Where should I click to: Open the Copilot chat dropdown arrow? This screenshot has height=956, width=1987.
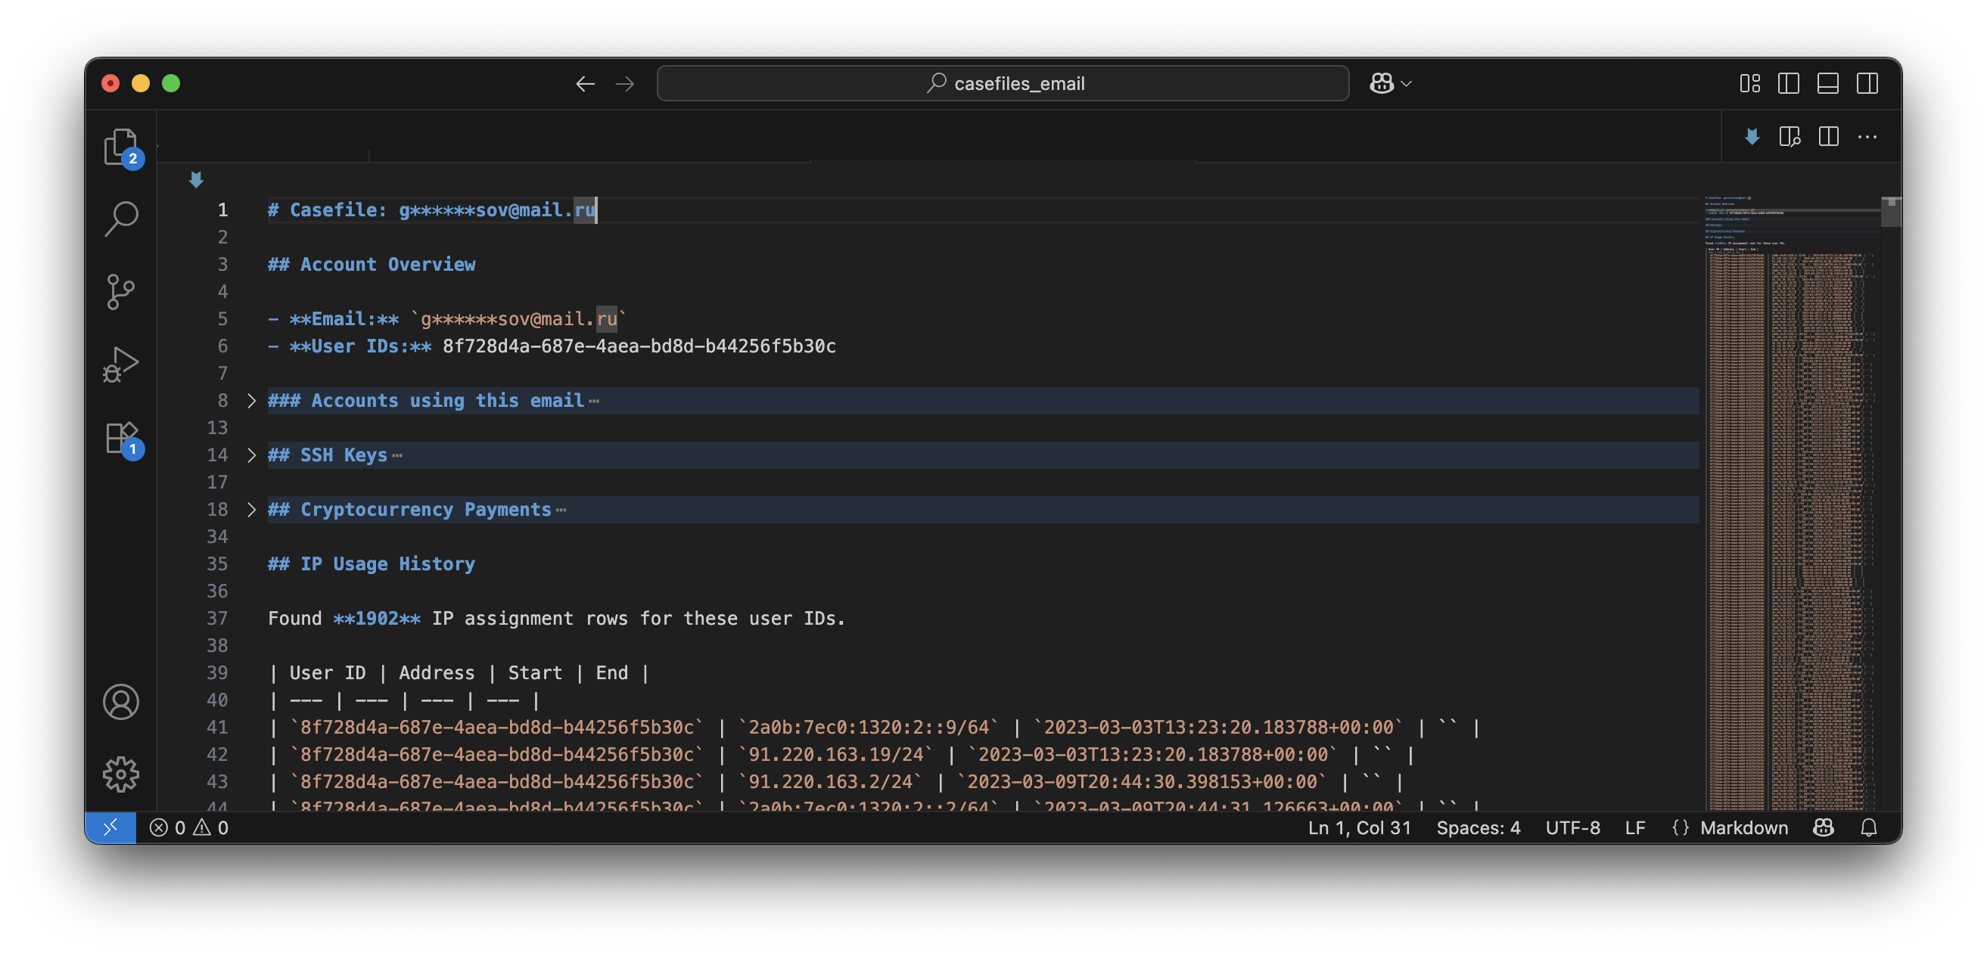pos(1406,83)
